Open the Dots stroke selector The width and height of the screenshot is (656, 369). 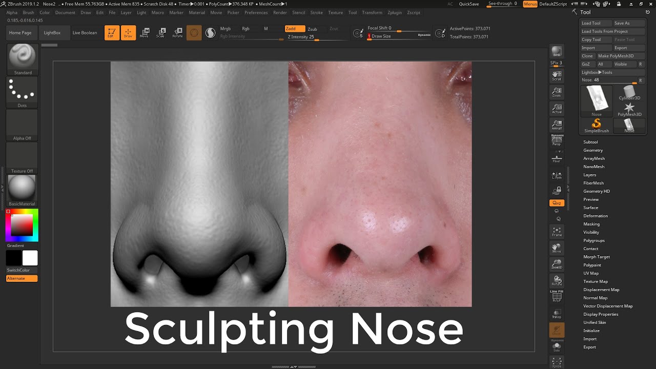pos(22,93)
